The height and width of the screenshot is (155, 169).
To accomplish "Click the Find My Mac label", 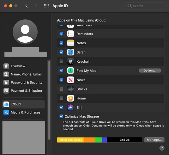I will [87, 71].
